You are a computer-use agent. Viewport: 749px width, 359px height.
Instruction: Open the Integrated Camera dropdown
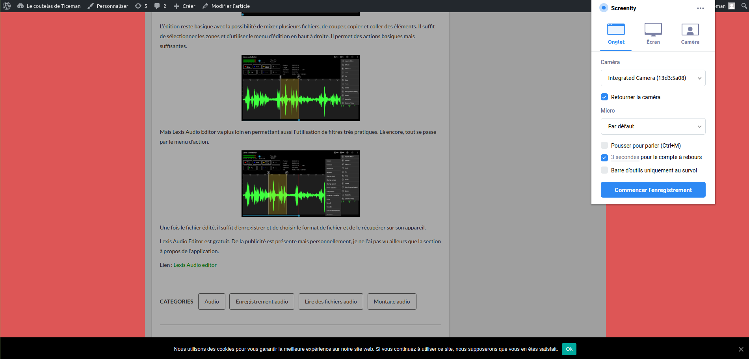click(x=653, y=78)
